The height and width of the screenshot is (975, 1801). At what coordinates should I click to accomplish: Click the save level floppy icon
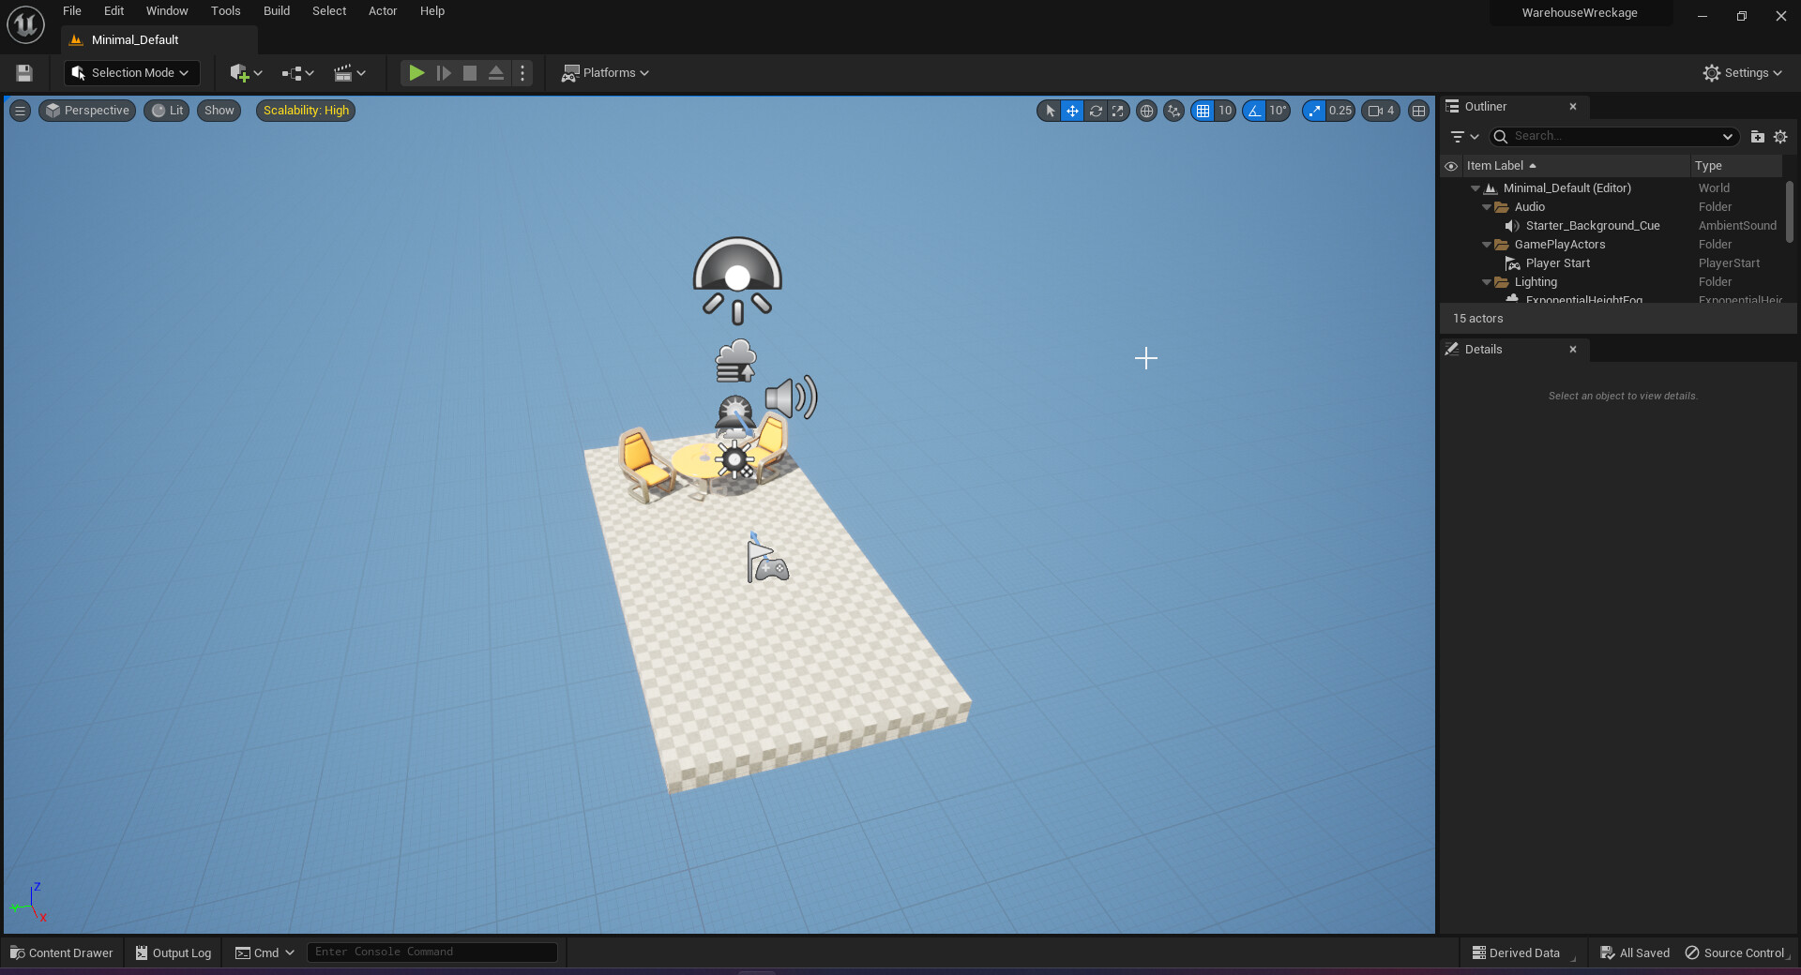(x=24, y=73)
